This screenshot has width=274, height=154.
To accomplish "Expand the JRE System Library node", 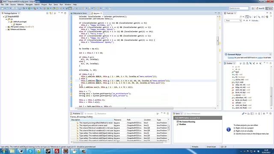I will pyautogui.click(x=6, y=27).
